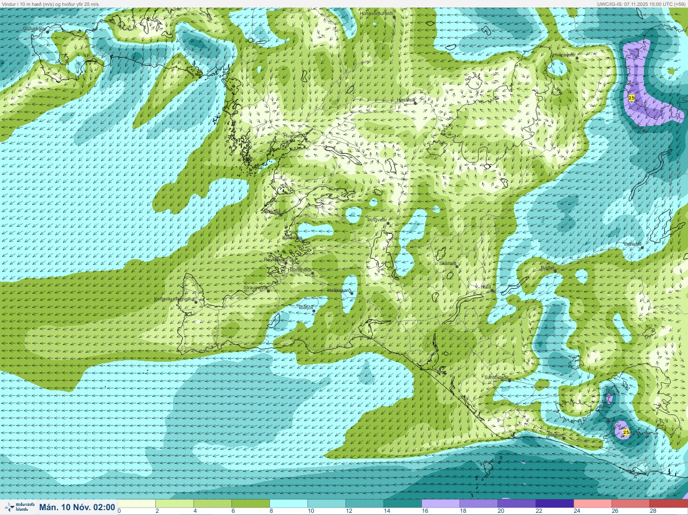
Task: Click the 'Kjalarnes' place label
Action: click(292, 237)
